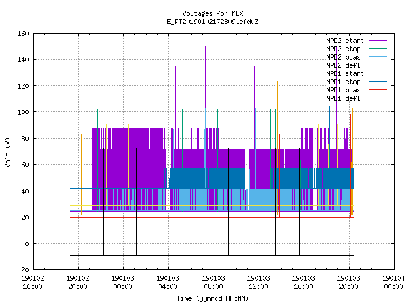The width and height of the screenshot is (406, 304).
Task: Click the Volt (V) y-axis label
Action: 8,152
